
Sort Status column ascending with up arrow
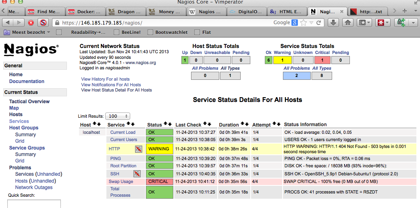point(165,124)
